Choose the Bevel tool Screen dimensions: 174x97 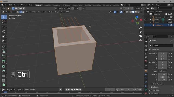[4, 71]
